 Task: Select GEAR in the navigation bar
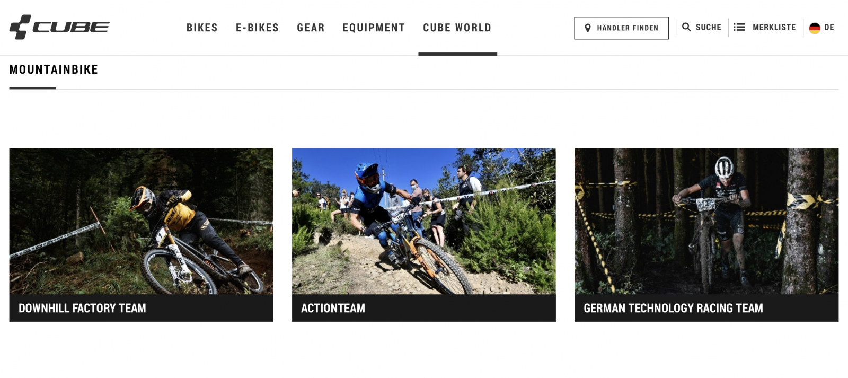[x=311, y=28]
